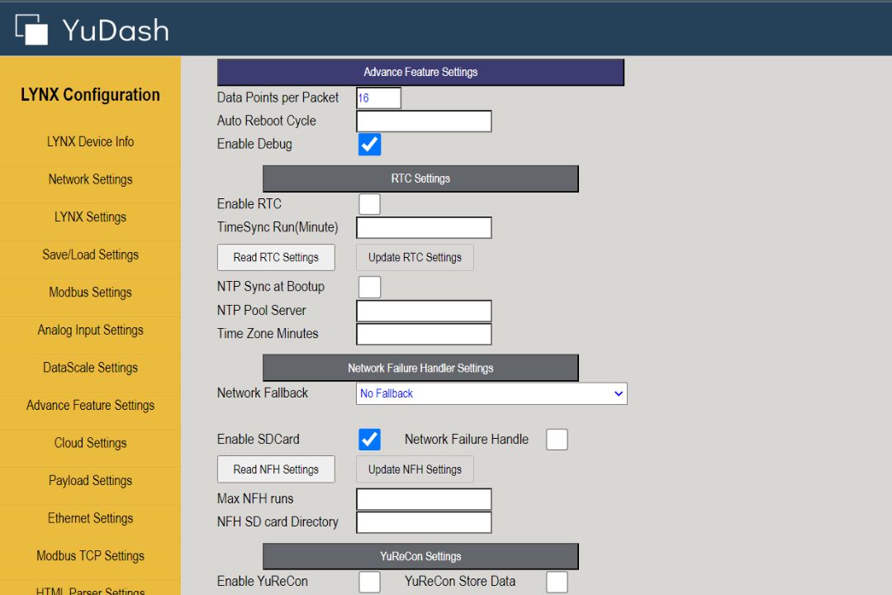Navigate to Save/Load Settings
The height and width of the screenshot is (595, 892).
pos(90,255)
